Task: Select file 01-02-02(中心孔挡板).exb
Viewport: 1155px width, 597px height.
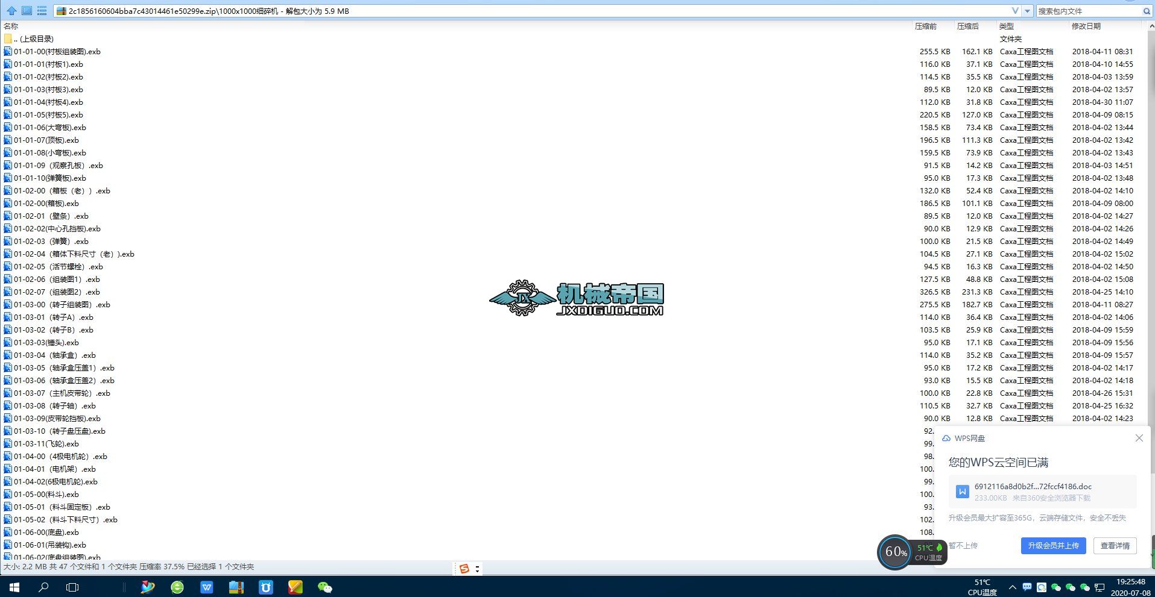Action: pyautogui.click(x=57, y=228)
